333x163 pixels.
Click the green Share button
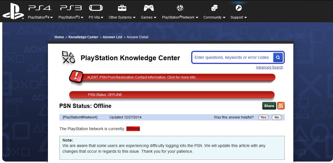269,106
